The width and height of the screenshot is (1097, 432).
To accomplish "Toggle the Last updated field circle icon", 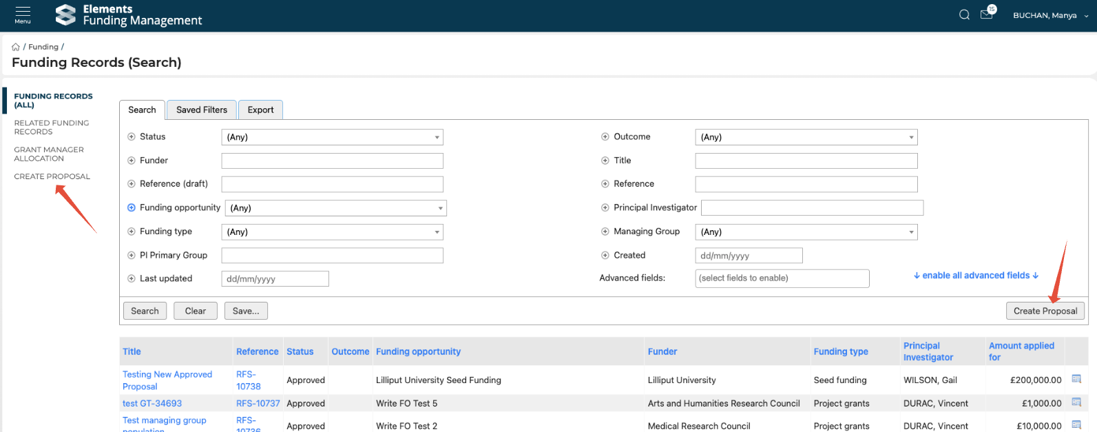I will coord(132,278).
